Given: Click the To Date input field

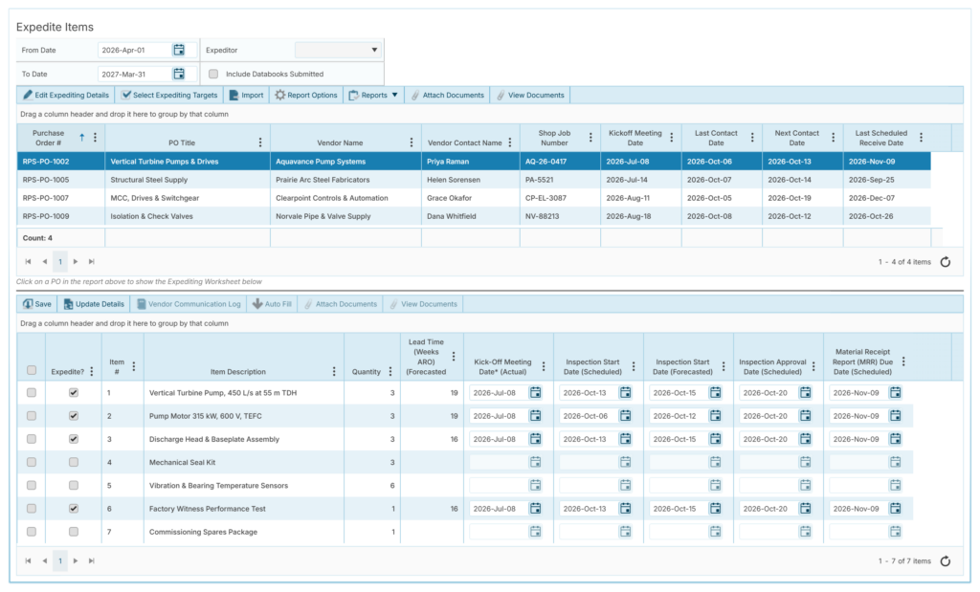Looking at the screenshot, I should 134,74.
